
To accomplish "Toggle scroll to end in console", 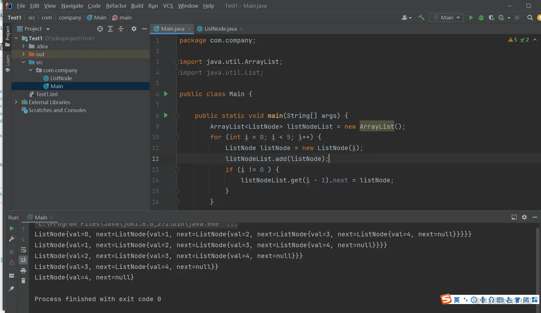I will 23,260.
